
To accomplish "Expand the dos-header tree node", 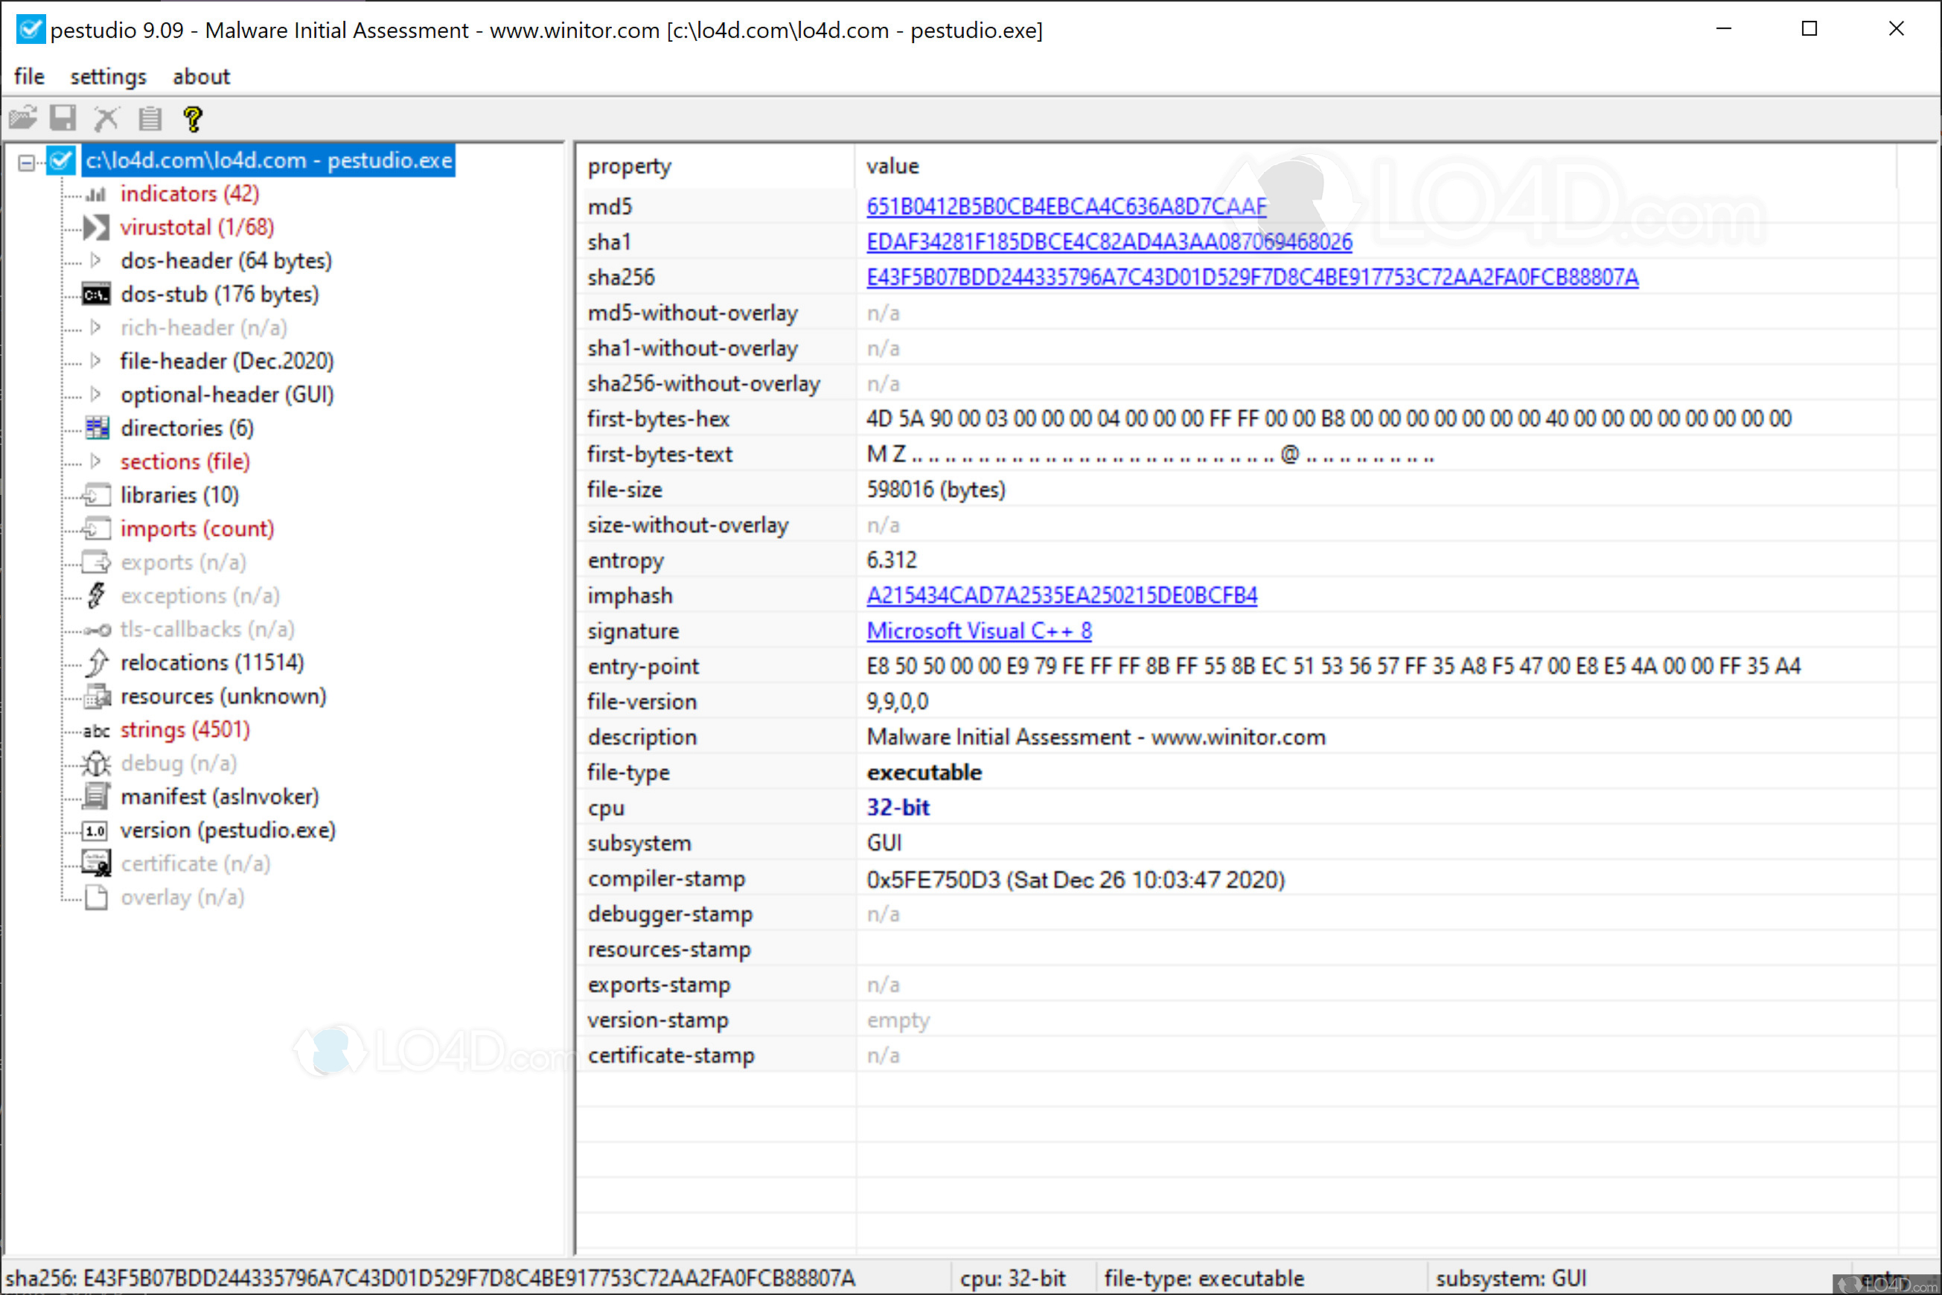I will [x=97, y=260].
